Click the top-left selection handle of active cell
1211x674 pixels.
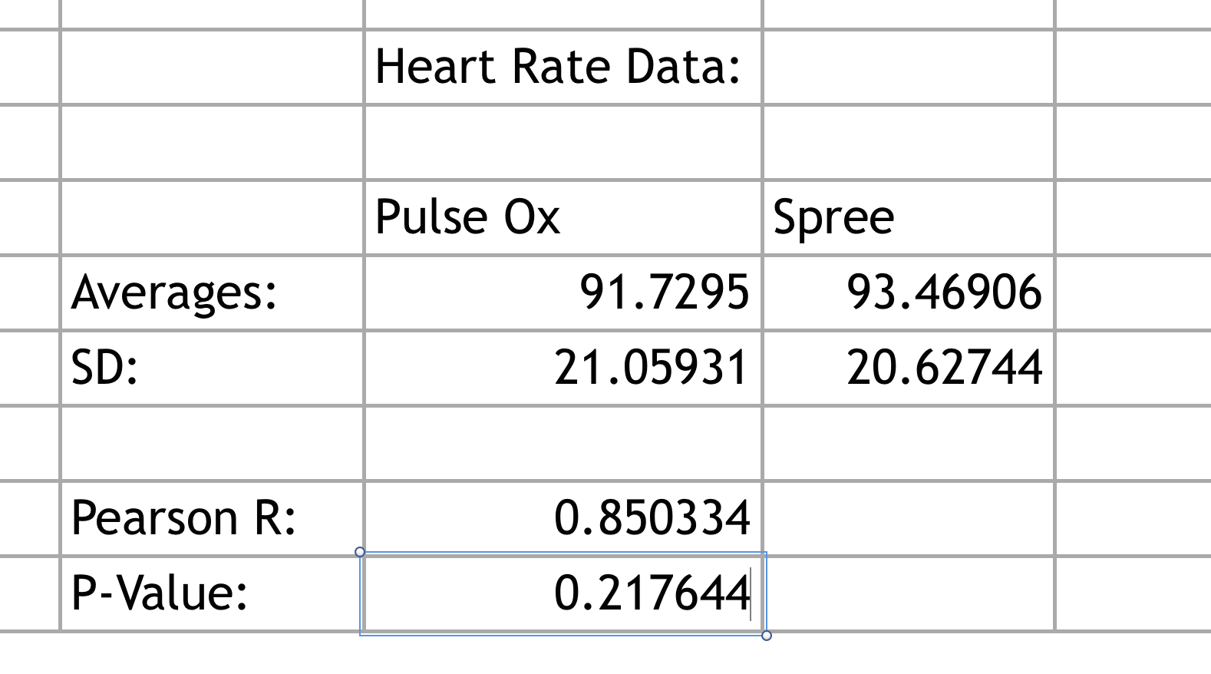360,552
